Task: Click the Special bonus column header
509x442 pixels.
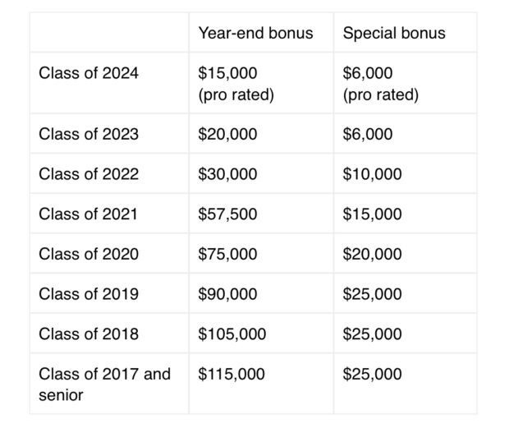Action: coord(394,33)
